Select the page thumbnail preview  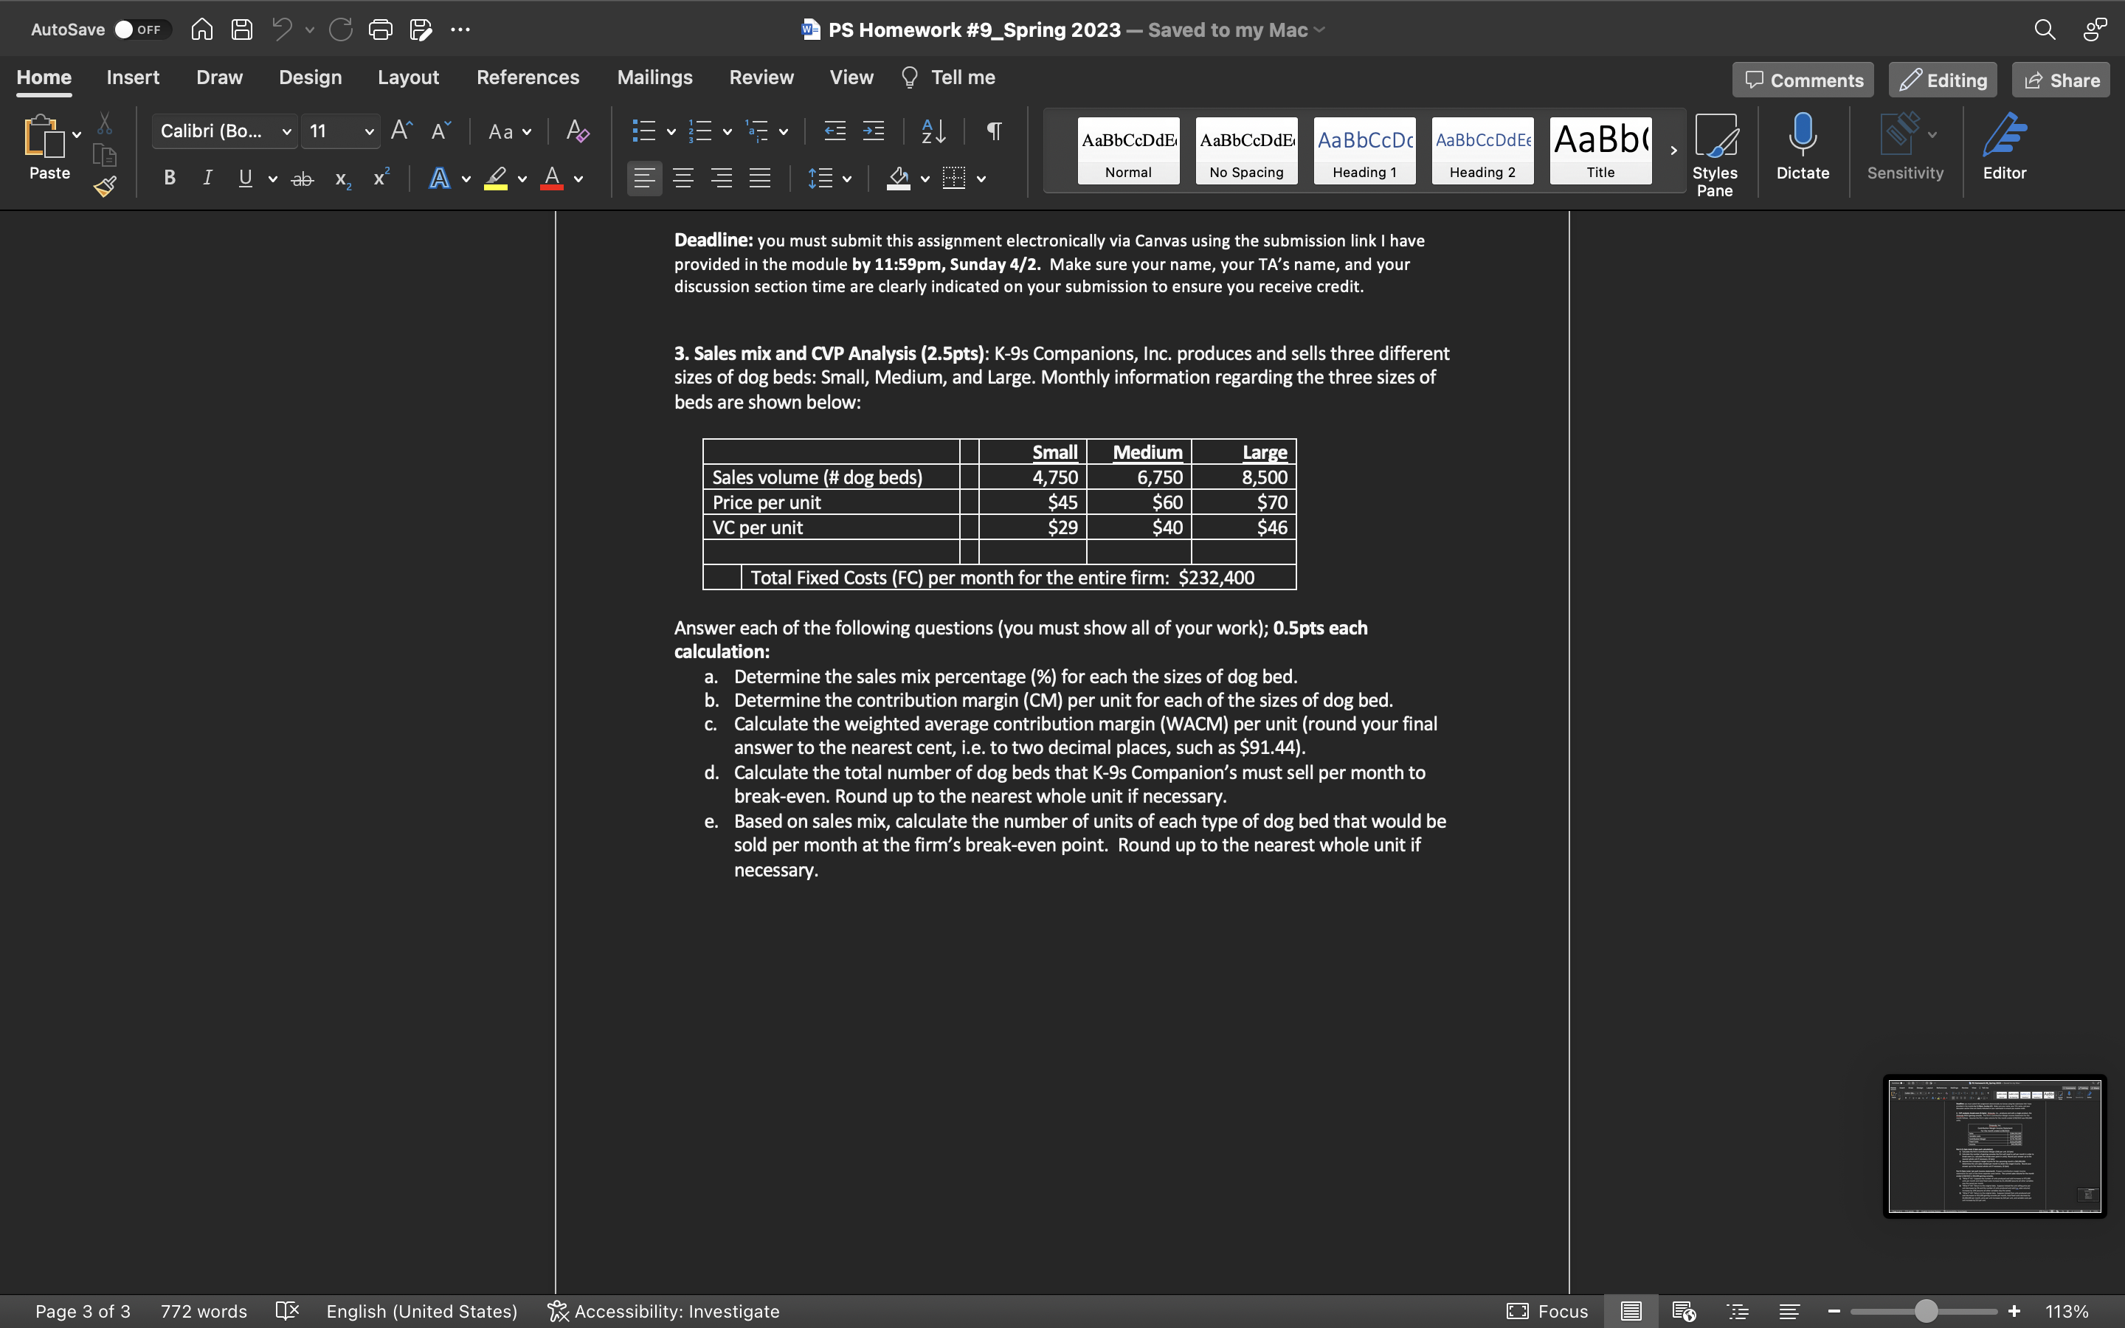1993,1145
